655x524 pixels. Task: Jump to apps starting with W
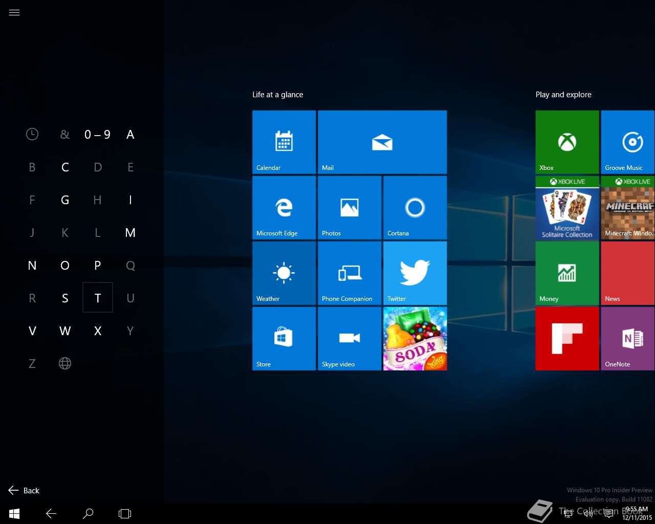pos(65,331)
